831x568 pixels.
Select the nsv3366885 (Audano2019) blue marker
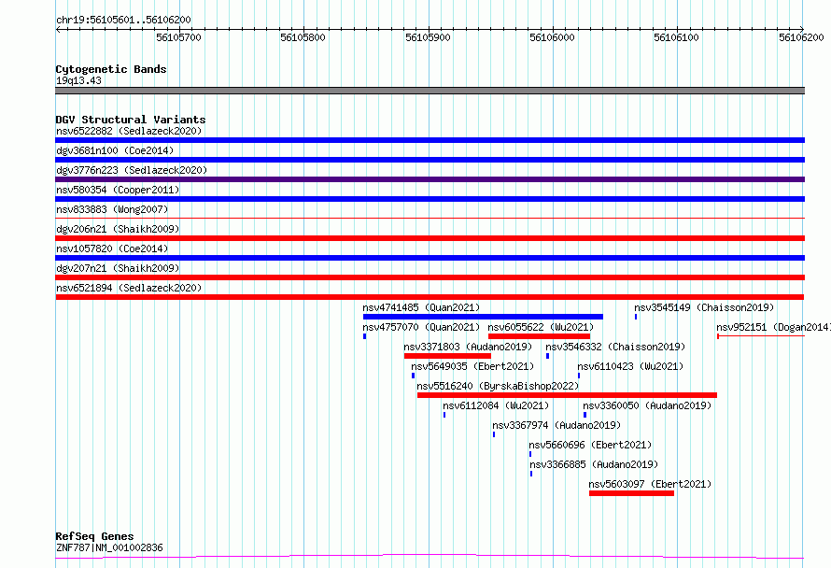(x=531, y=474)
